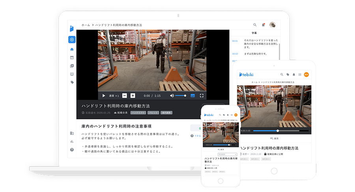
Task: Click the tag icon on the tablet header
Action: click(288, 74)
